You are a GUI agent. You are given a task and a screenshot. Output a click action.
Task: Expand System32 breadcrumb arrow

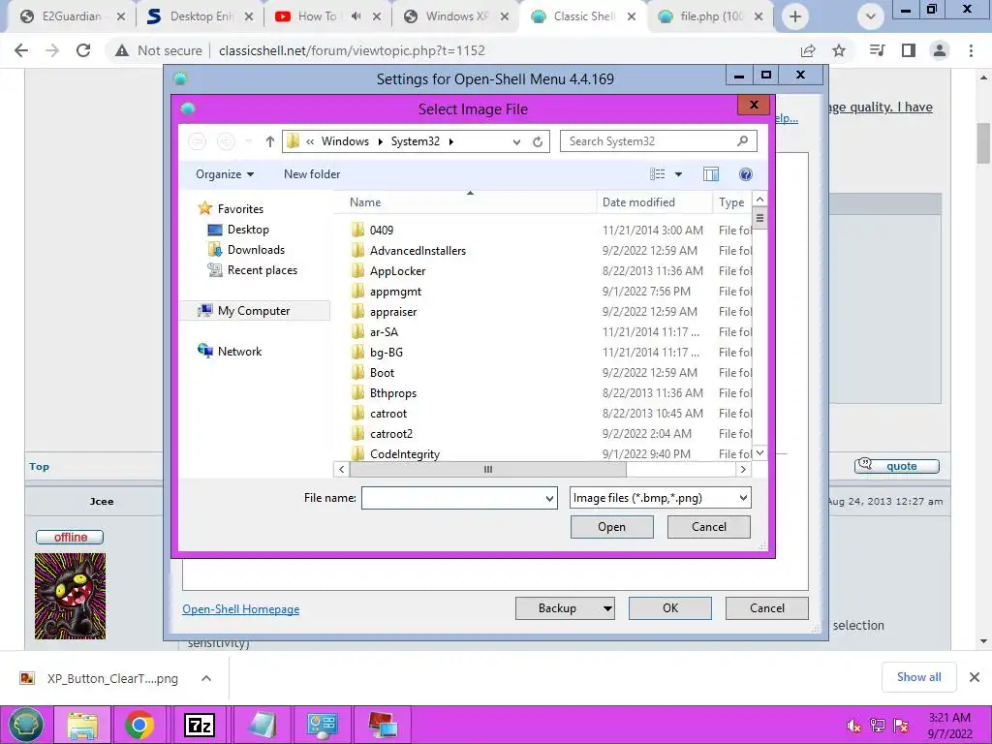(451, 141)
